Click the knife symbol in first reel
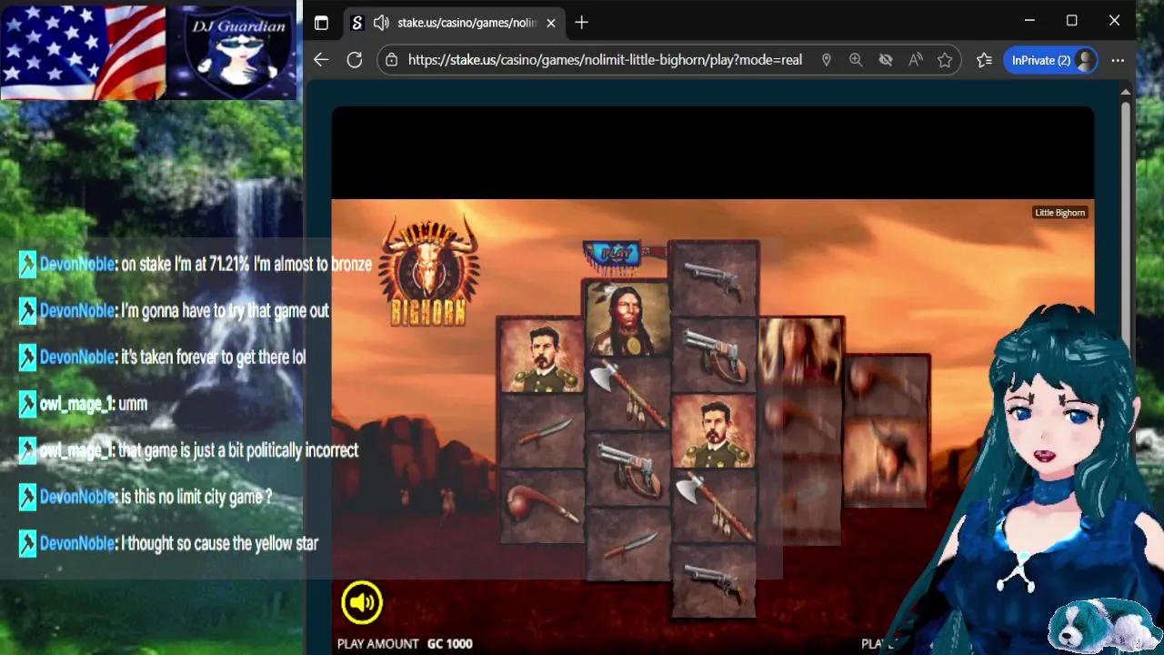 [542, 431]
